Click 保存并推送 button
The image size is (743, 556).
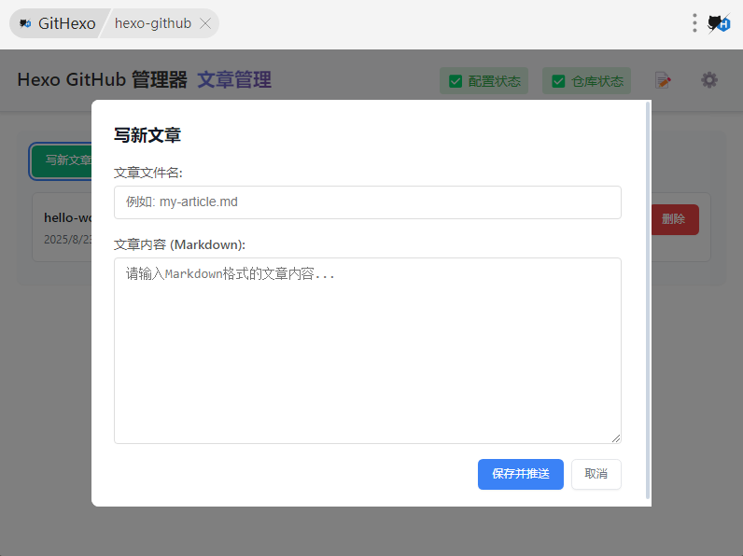tap(520, 474)
